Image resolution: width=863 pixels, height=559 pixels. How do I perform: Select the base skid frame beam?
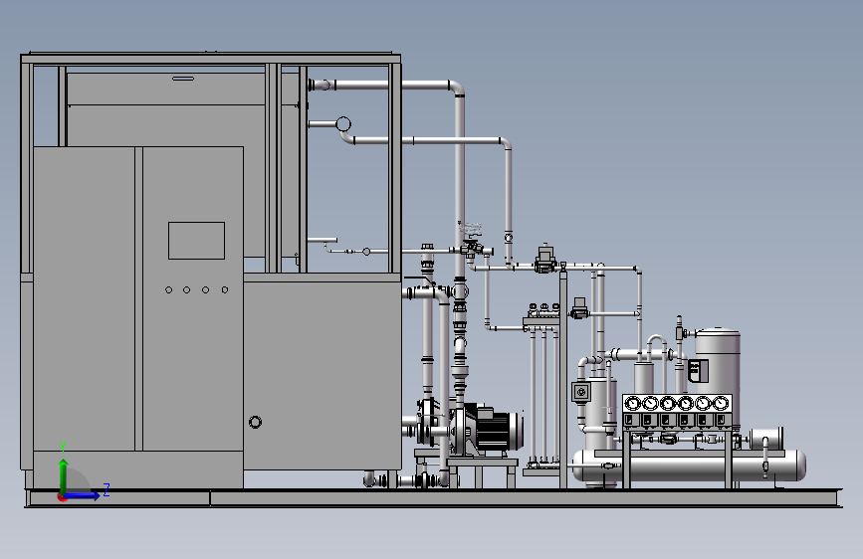pyautogui.click(x=433, y=498)
